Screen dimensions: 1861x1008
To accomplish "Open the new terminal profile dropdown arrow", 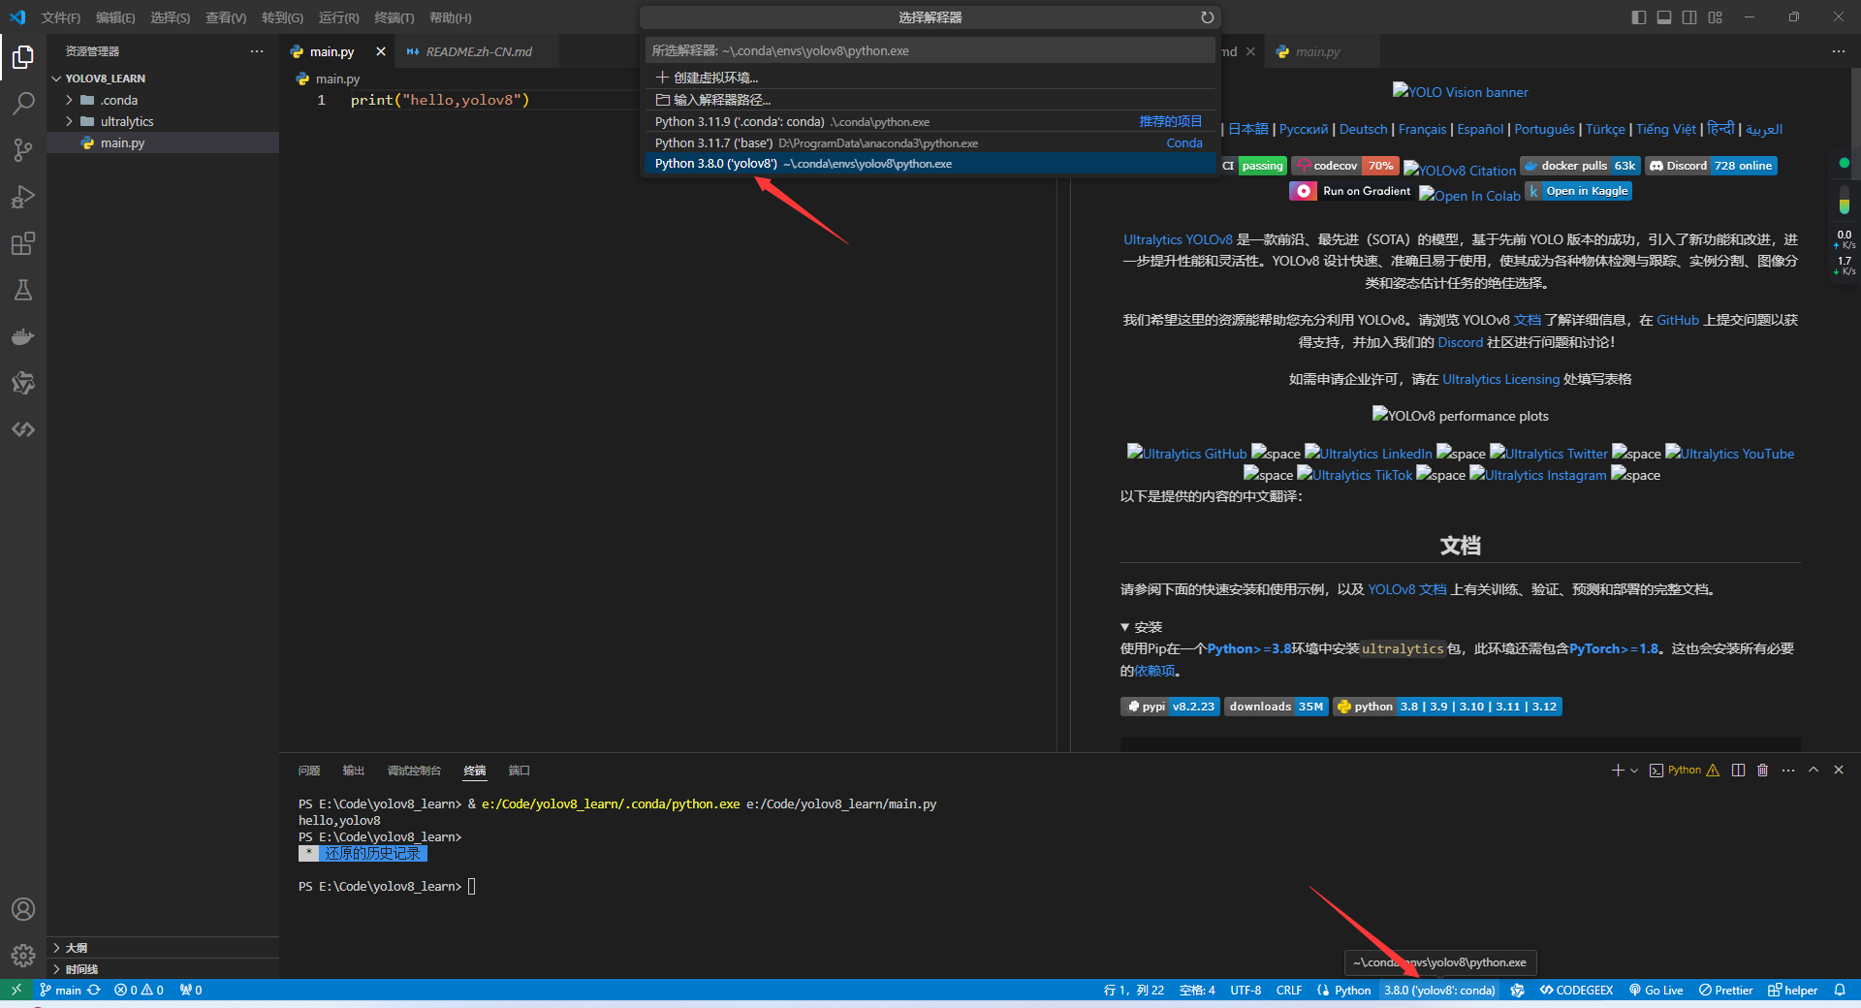I will point(1634,771).
